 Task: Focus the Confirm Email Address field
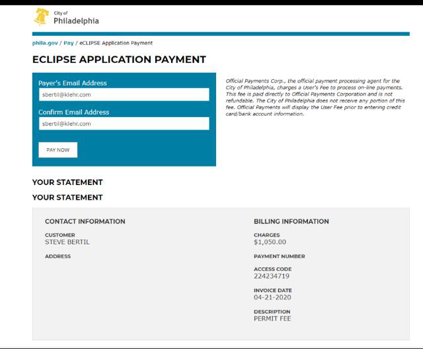tap(124, 124)
